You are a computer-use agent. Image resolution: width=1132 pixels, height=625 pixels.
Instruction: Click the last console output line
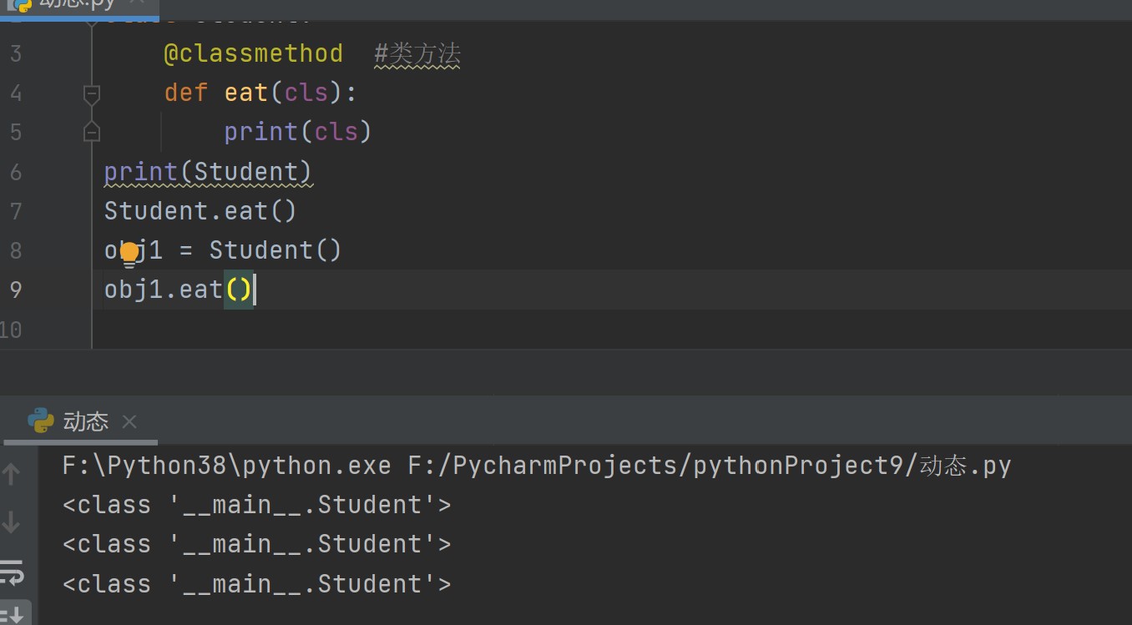(256, 584)
